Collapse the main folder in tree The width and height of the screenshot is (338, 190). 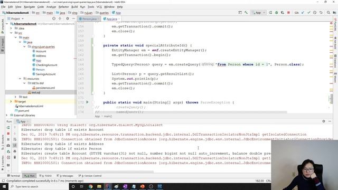point(15,37)
